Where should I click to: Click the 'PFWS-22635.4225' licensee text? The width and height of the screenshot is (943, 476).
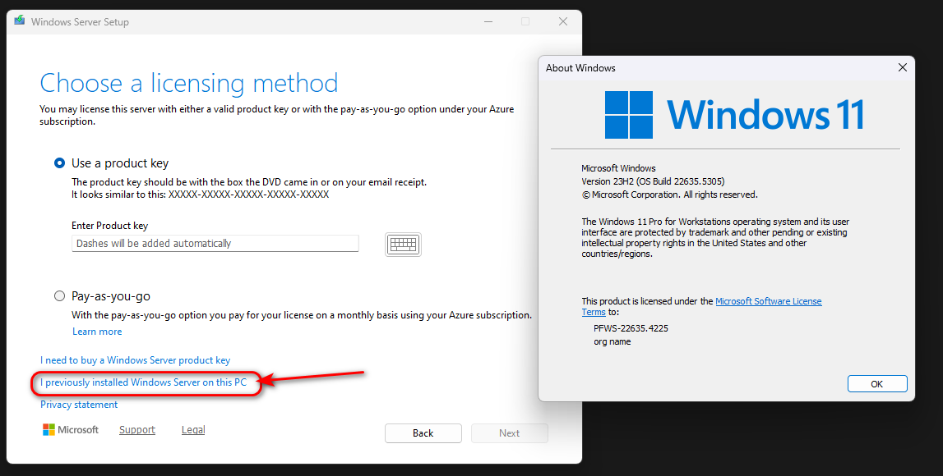(631, 328)
